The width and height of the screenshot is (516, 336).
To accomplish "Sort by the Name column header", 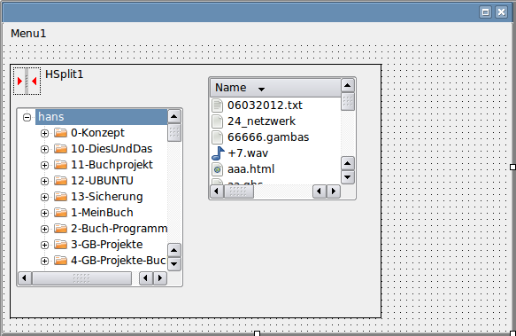I will [x=275, y=88].
